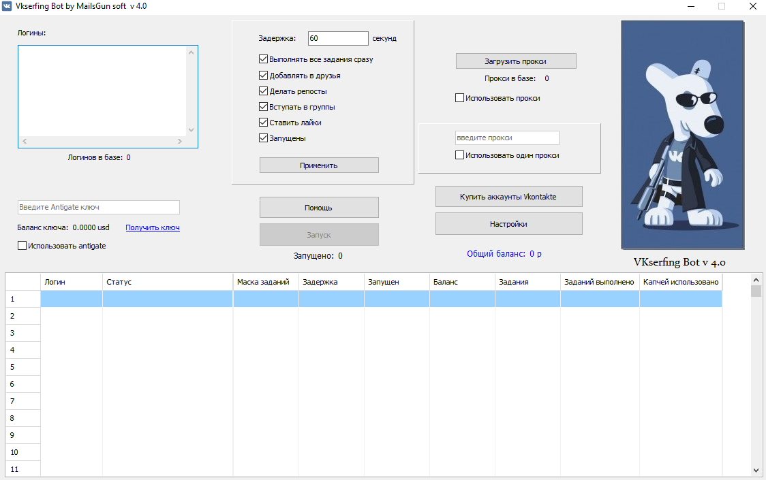766x480 pixels.
Task: Click table scrollbar down arrow
Action: (756, 470)
